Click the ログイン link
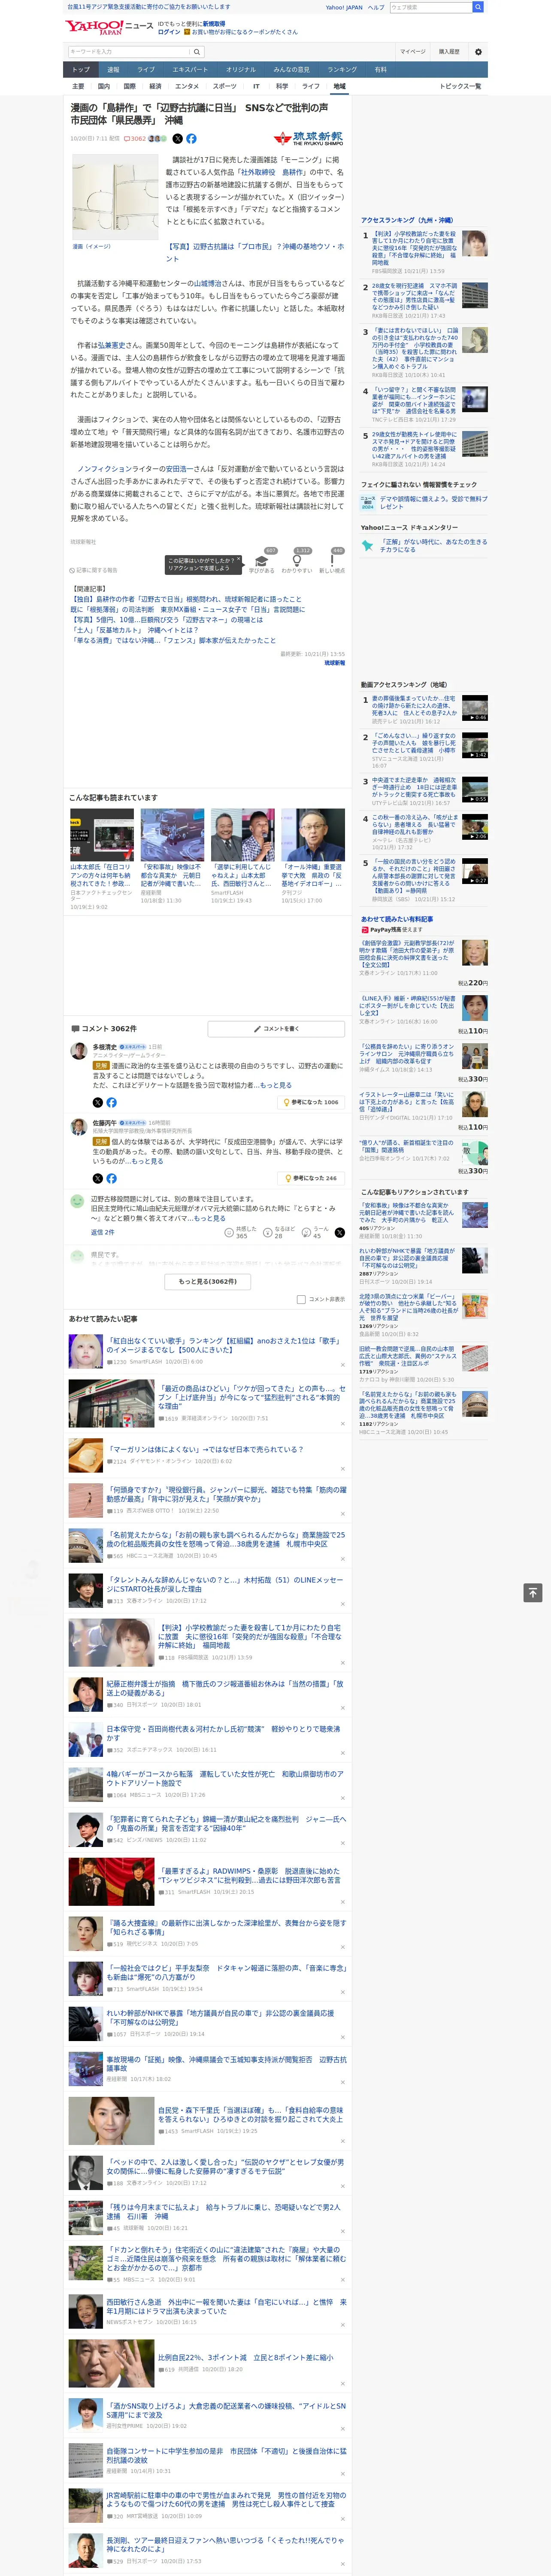Image resolution: width=551 pixels, height=2576 pixels. (x=169, y=32)
